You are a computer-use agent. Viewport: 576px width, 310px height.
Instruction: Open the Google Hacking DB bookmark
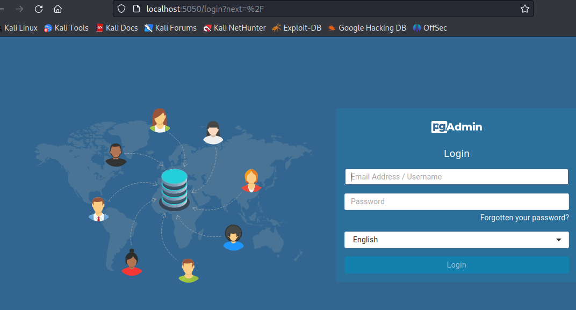click(x=367, y=28)
